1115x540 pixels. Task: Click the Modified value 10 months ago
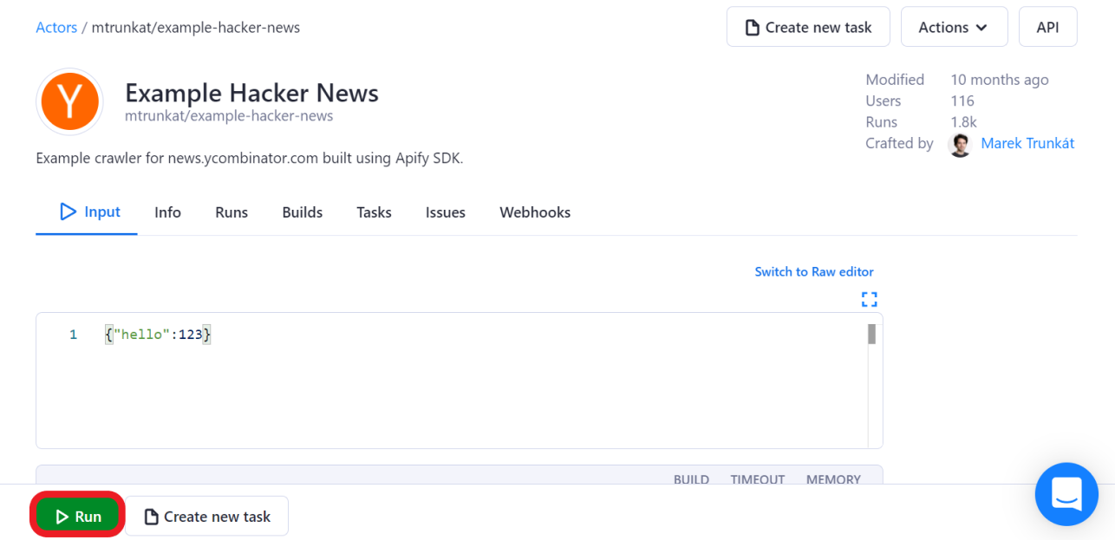pyautogui.click(x=1000, y=80)
